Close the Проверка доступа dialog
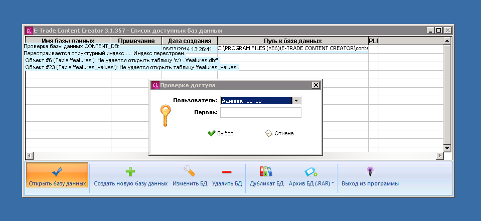 point(315,85)
